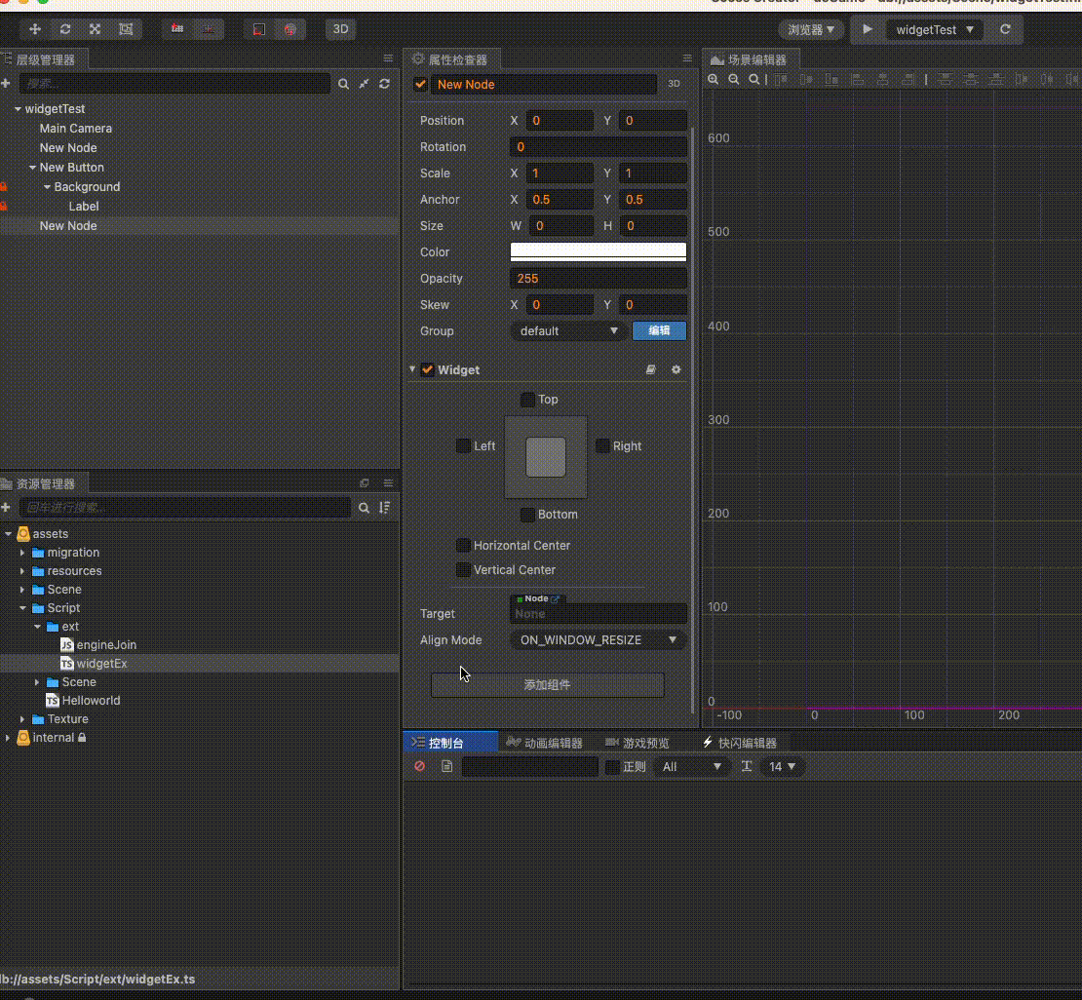Enable Bottom alignment
This screenshot has height=1000, width=1082.
pos(528,515)
